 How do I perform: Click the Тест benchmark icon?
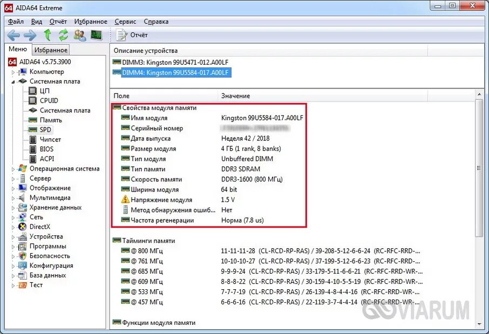pos(23,285)
